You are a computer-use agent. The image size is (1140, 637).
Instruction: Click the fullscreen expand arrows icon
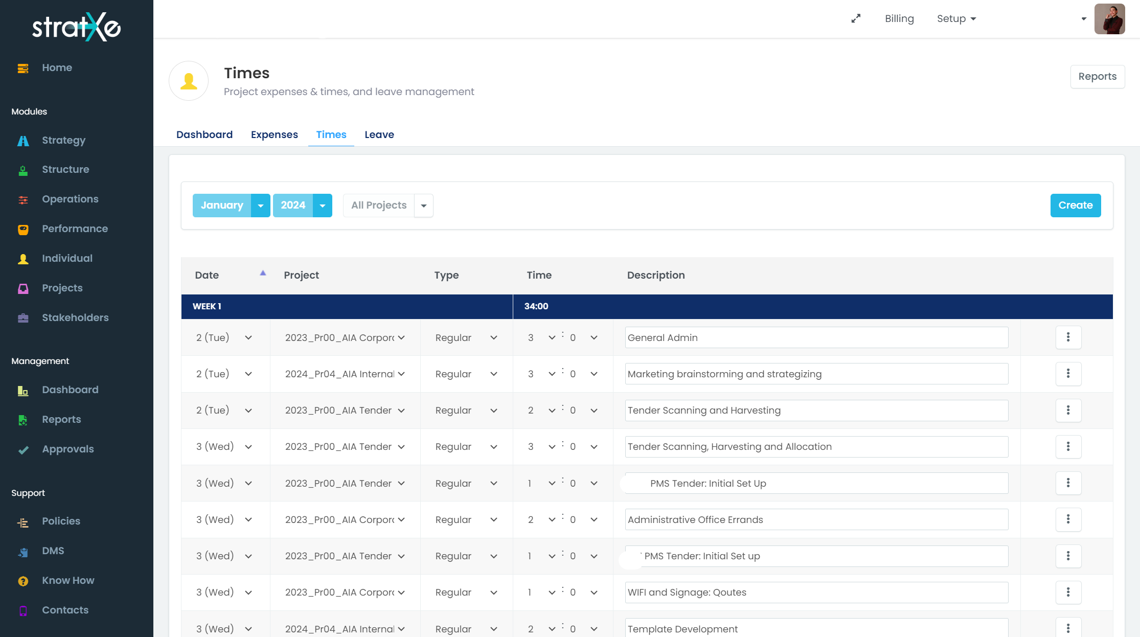pos(856,18)
